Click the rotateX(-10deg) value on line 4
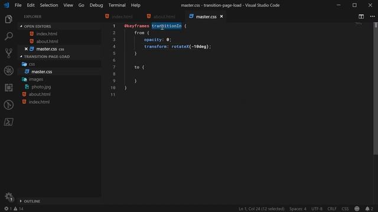Screen dimensions: 378x212 [190, 47]
